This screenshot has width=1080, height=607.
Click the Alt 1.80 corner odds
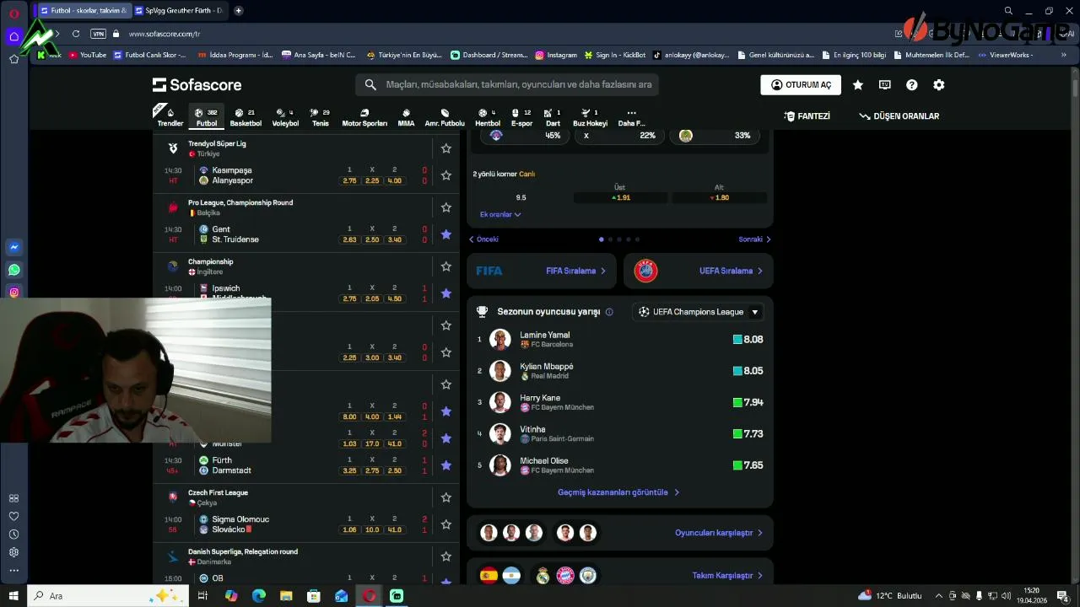tap(720, 197)
